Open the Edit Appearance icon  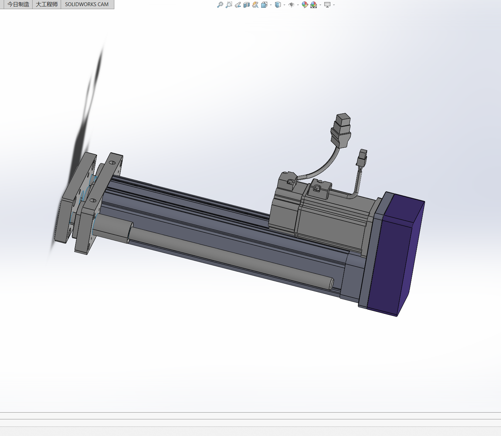tap(305, 5)
